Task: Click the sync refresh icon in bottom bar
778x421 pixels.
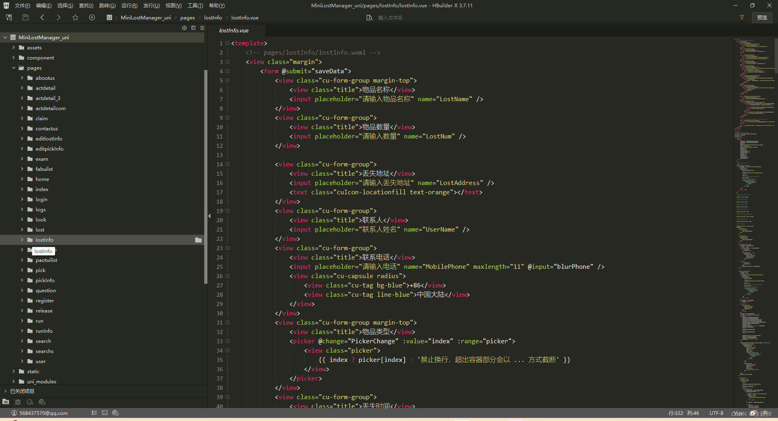Action: 30,402
